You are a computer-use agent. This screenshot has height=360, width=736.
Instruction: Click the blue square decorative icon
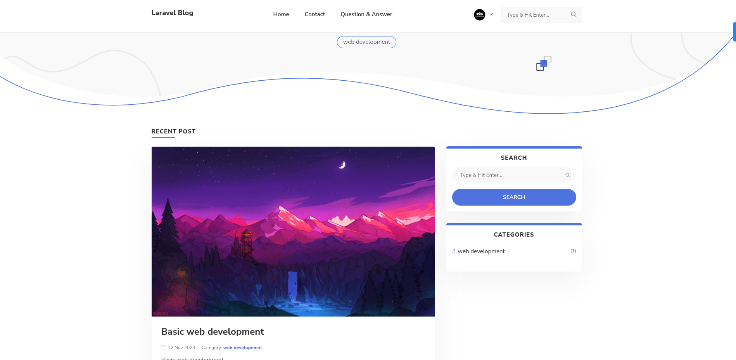click(543, 63)
